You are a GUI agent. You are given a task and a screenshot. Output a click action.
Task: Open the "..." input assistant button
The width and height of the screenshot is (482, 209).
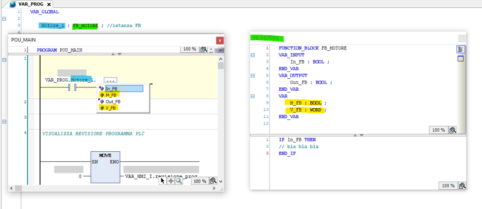coord(110,80)
